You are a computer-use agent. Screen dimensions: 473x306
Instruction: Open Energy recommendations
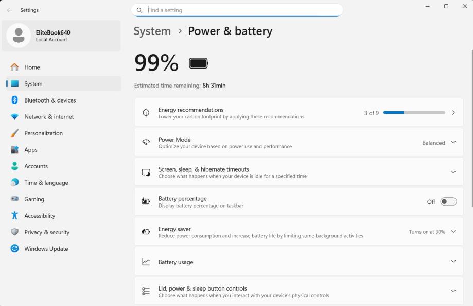pyautogui.click(x=299, y=113)
